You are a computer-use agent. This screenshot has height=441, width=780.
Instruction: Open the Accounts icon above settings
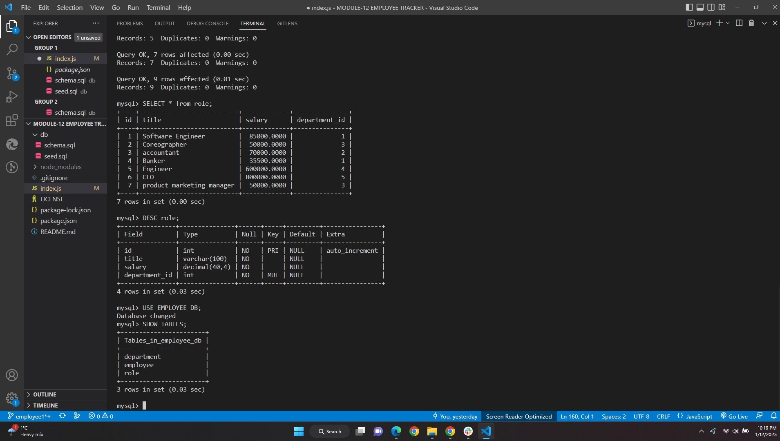(12, 375)
